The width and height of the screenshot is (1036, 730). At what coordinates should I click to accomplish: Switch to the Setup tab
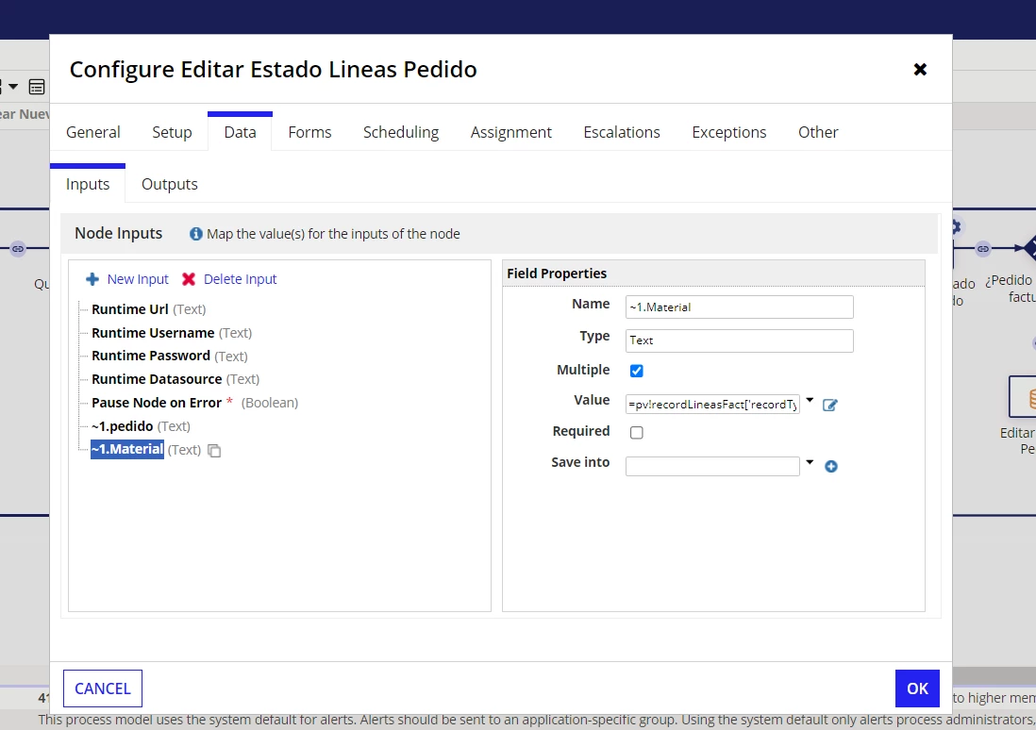(x=172, y=132)
